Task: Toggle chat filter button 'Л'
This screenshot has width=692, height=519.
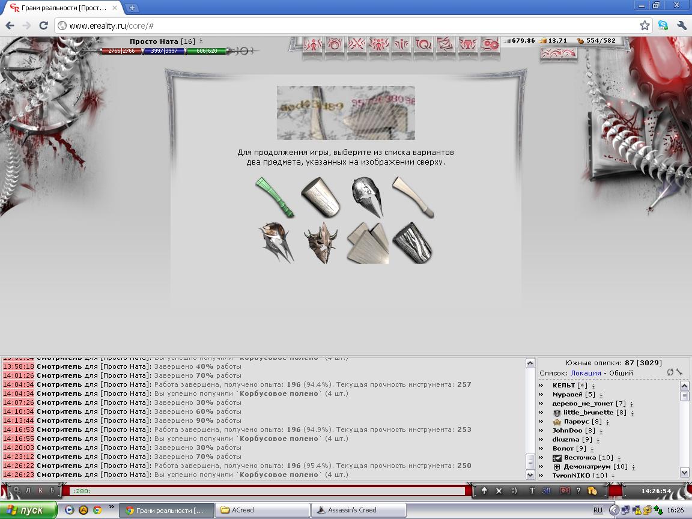Action: click(28, 491)
